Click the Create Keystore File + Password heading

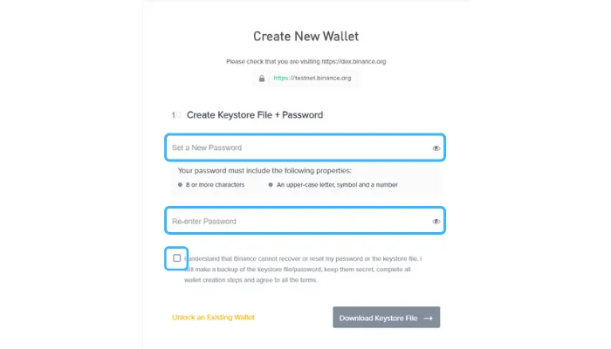tap(255, 115)
